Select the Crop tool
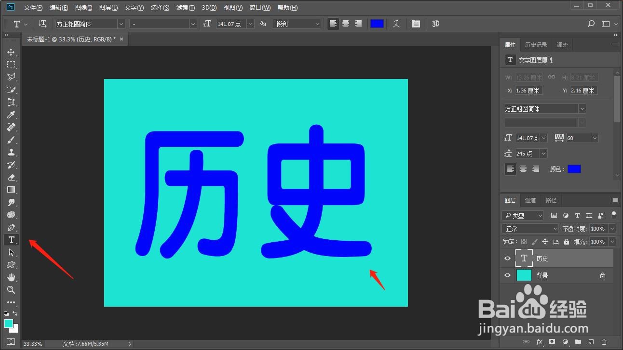Viewport: 623px width, 350px height. (x=11, y=102)
